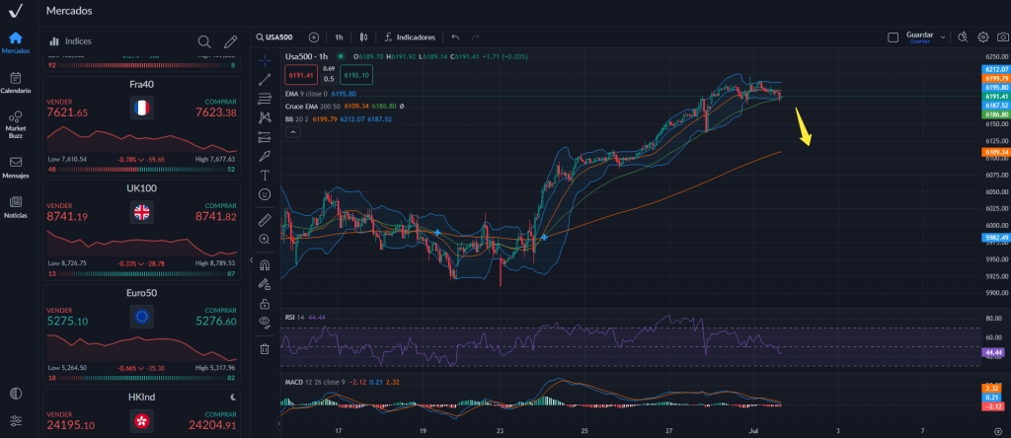Image resolution: width=1011 pixels, height=438 pixels.
Task: Open the Mensajes inbox
Action: [16, 168]
